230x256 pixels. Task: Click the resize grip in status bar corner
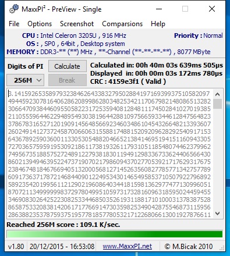[222, 248]
